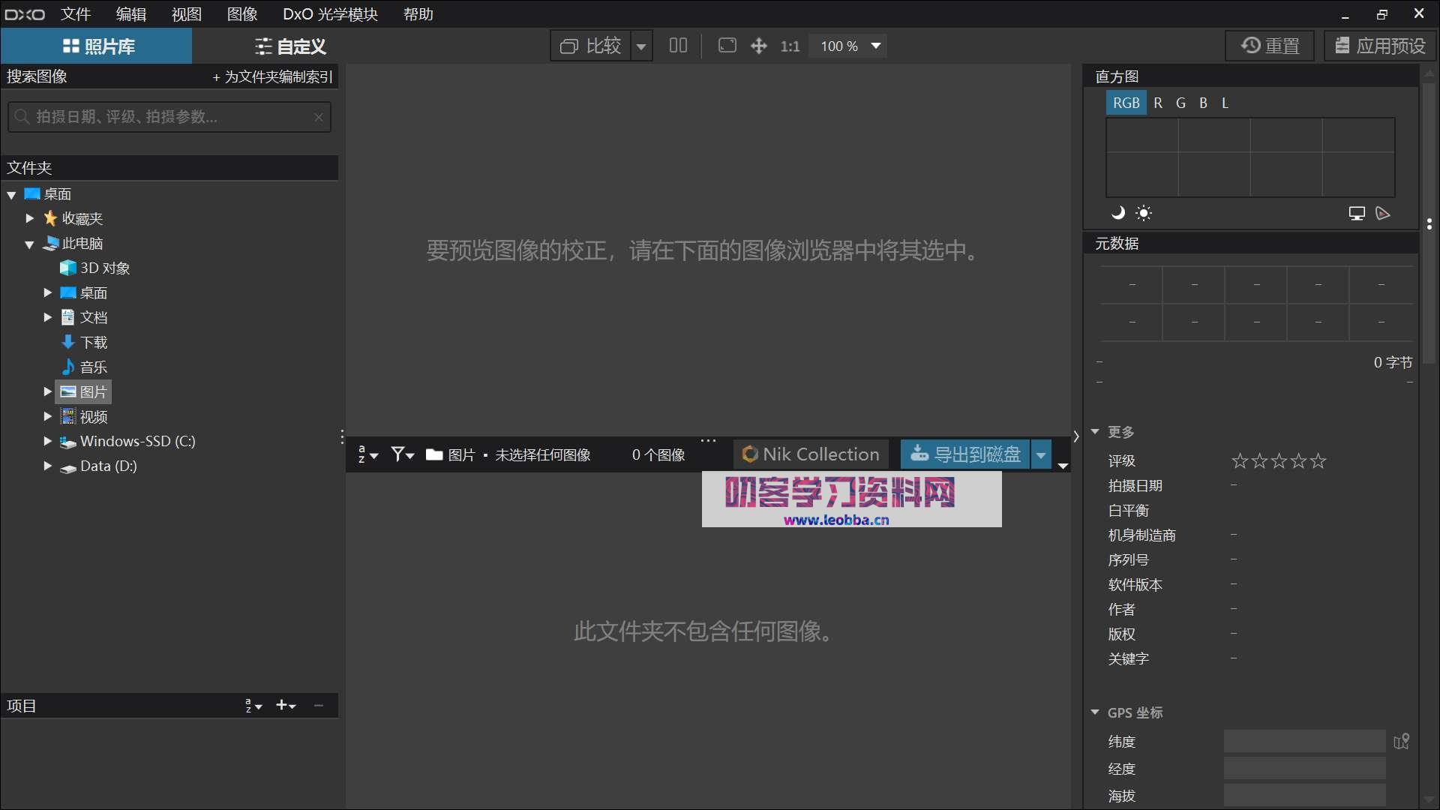The height and width of the screenshot is (810, 1440).
Task: Open the DxO 光学模块 menu
Action: coord(330,14)
